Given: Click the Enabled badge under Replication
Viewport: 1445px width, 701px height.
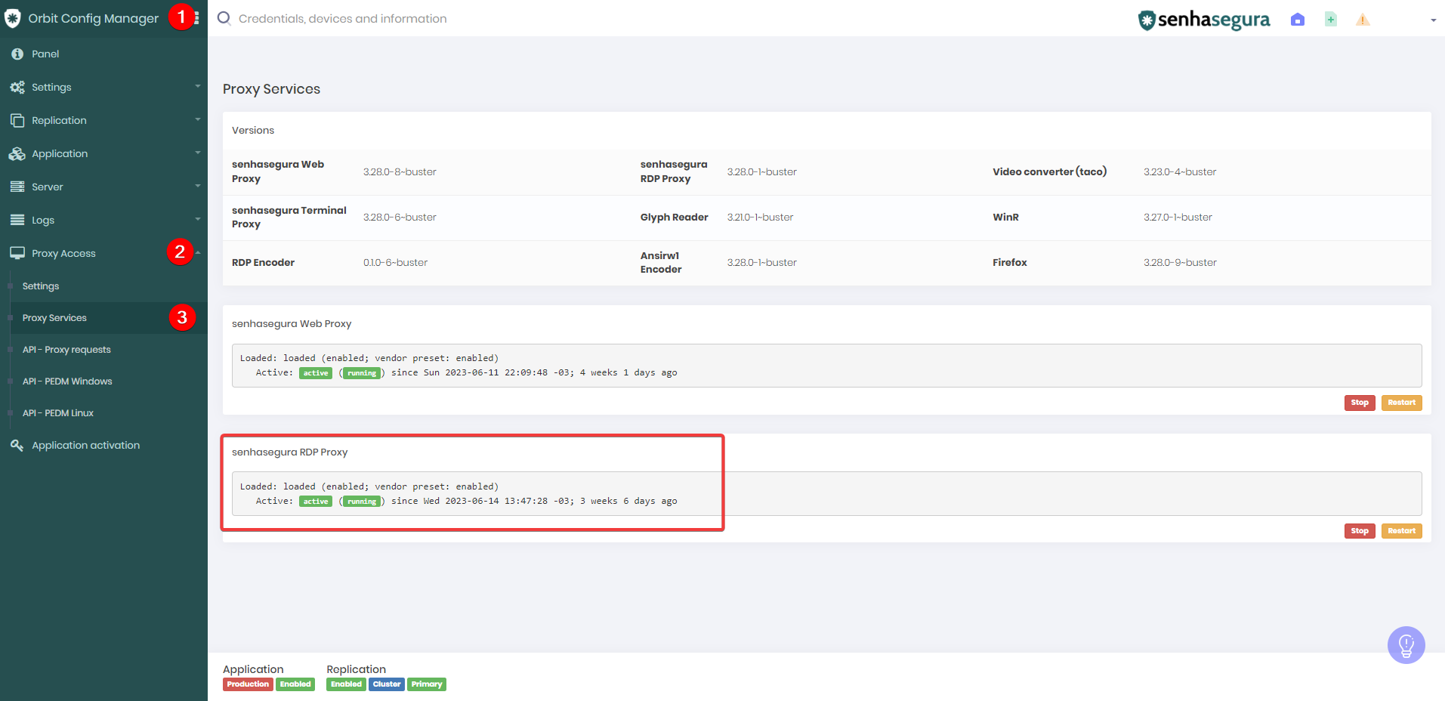Looking at the screenshot, I should (x=346, y=684).
